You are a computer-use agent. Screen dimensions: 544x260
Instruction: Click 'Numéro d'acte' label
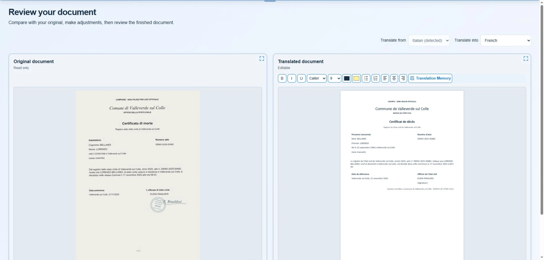[424, 135]
